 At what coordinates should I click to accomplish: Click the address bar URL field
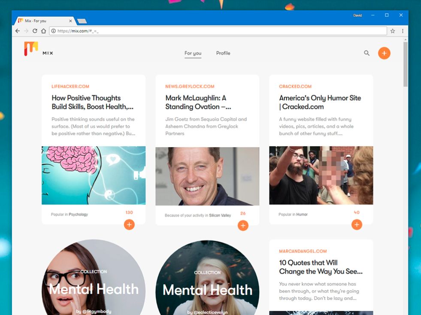click(x=218, y=31)
